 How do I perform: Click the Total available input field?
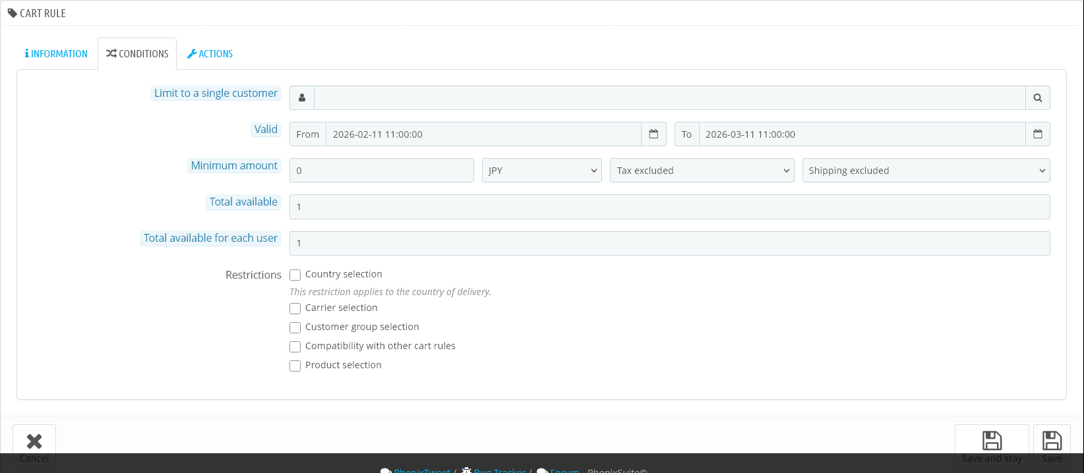tap(669, 207)
